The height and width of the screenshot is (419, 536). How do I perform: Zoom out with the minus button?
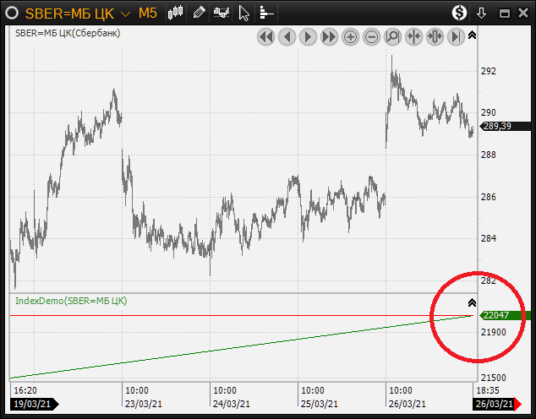coord(372,36)
